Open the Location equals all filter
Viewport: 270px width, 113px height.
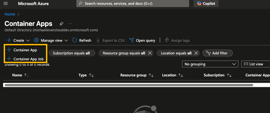point(176,53)
